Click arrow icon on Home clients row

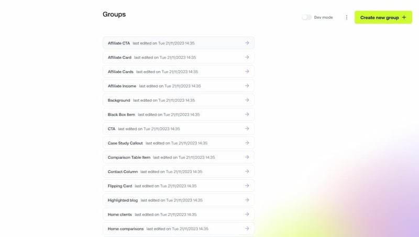pyautogui.click(x=247, y=215)
